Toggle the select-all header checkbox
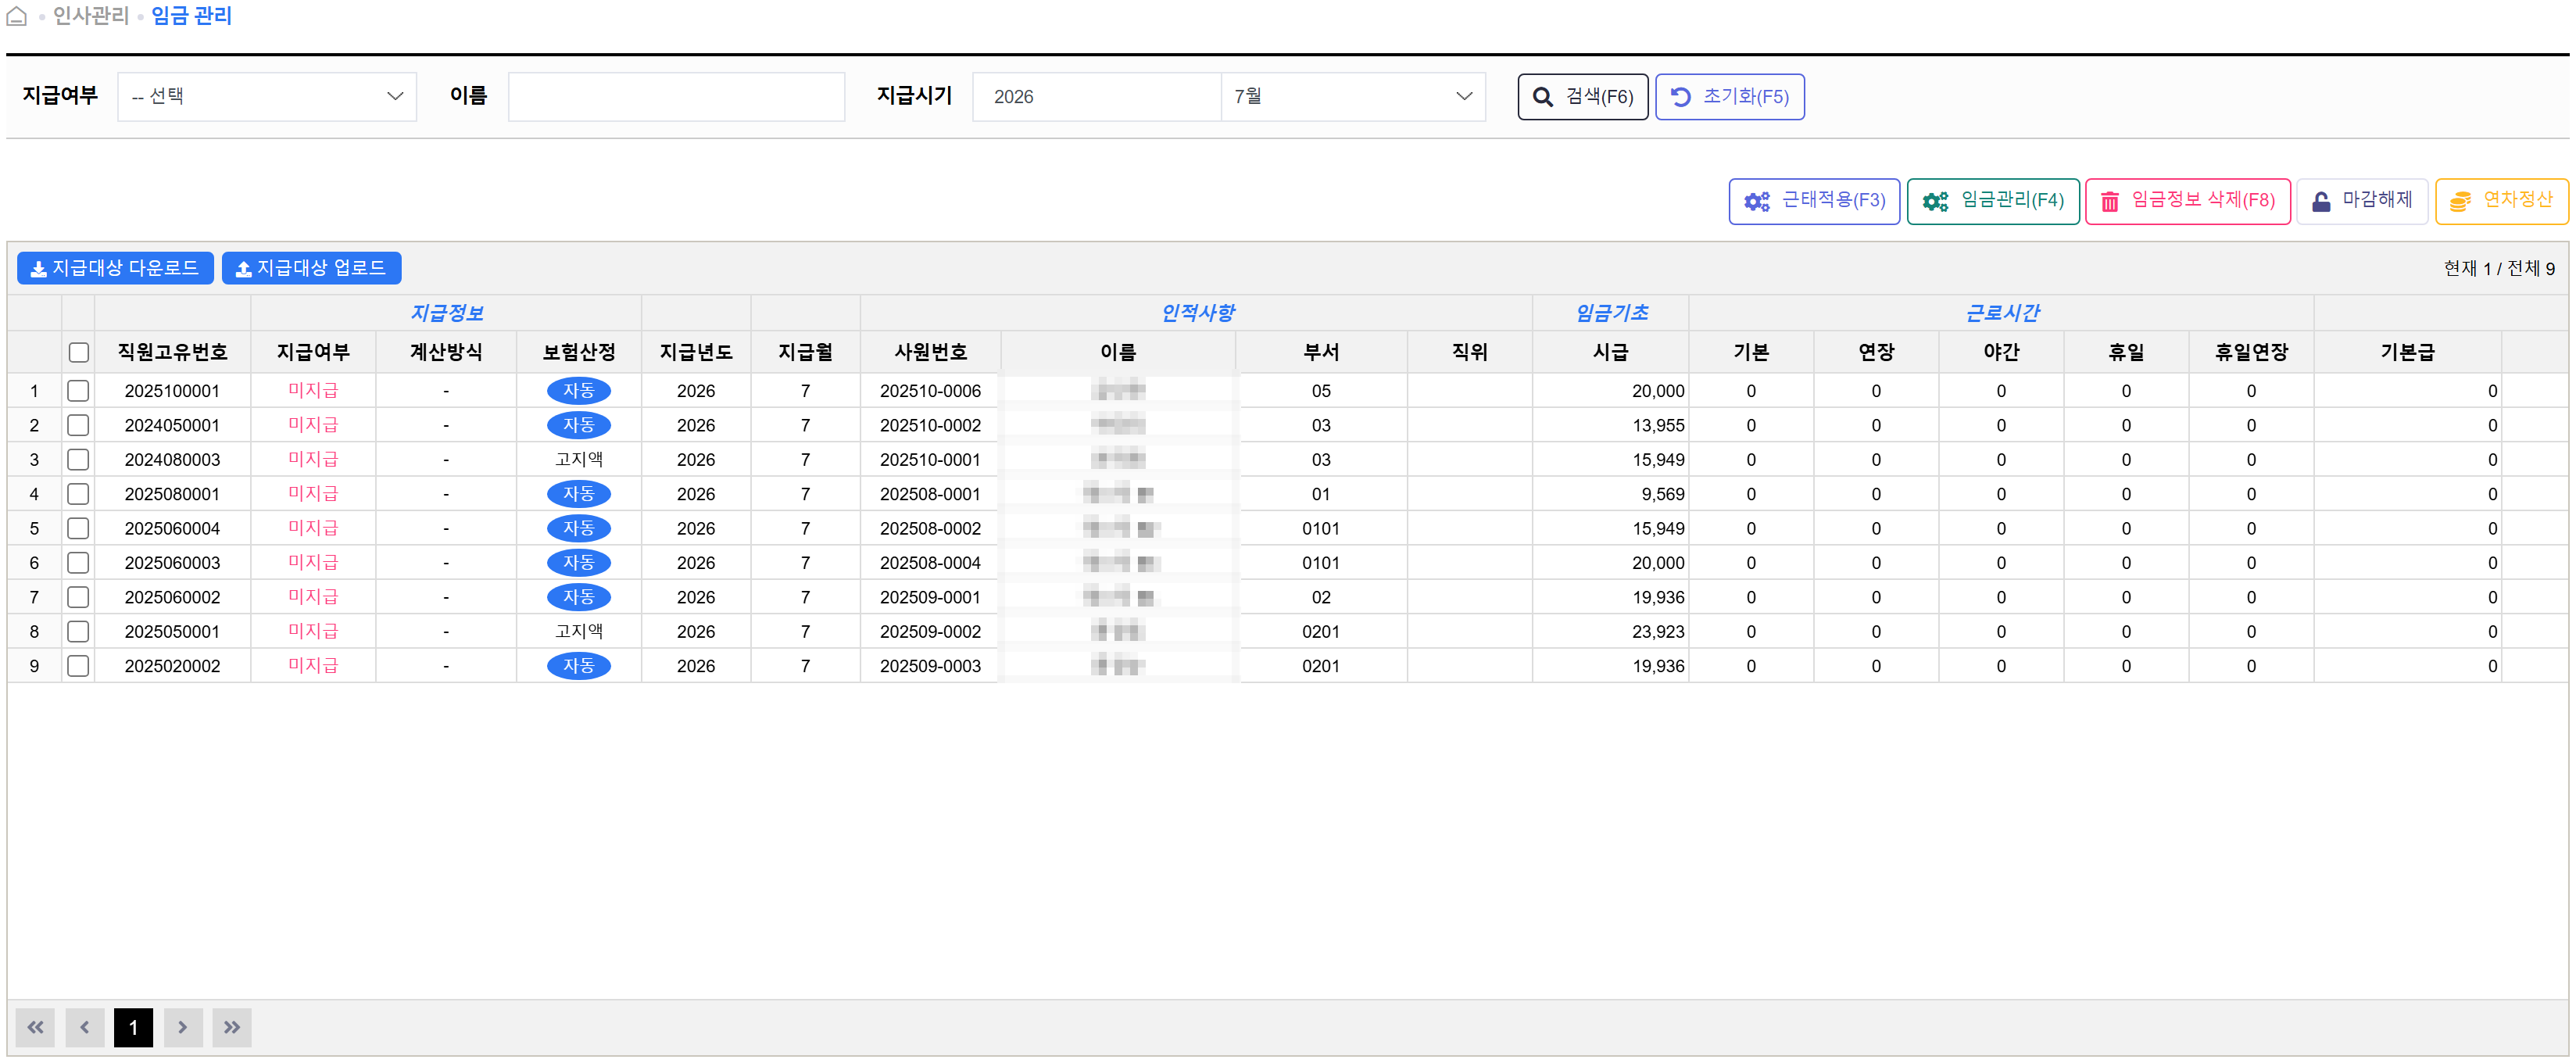This screenshot has width=2576, height=1063. (79, 352)
